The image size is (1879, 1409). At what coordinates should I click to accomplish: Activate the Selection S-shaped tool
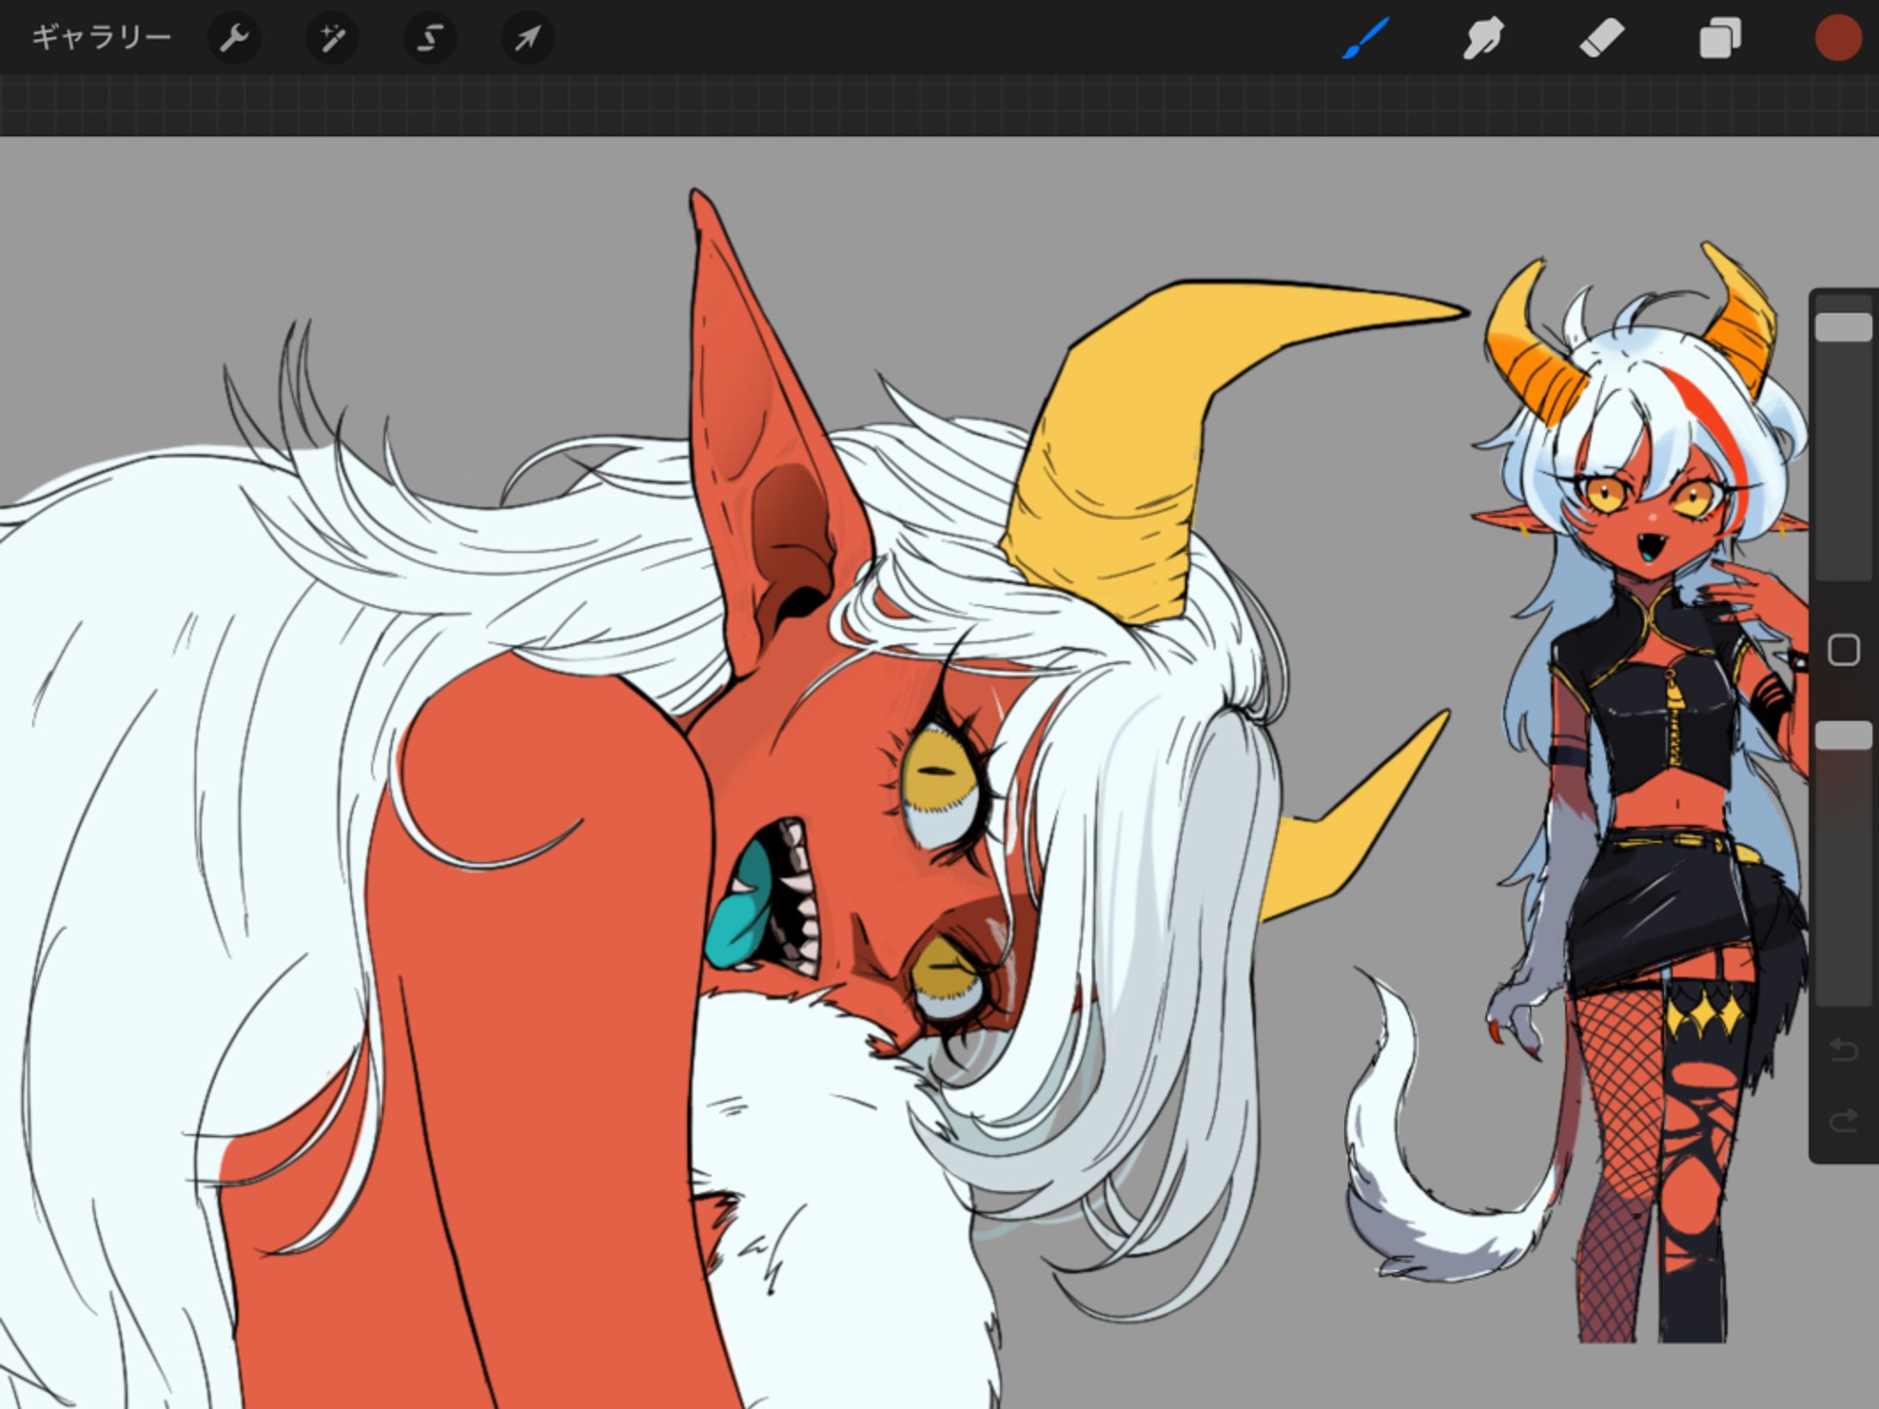(430, 38)
